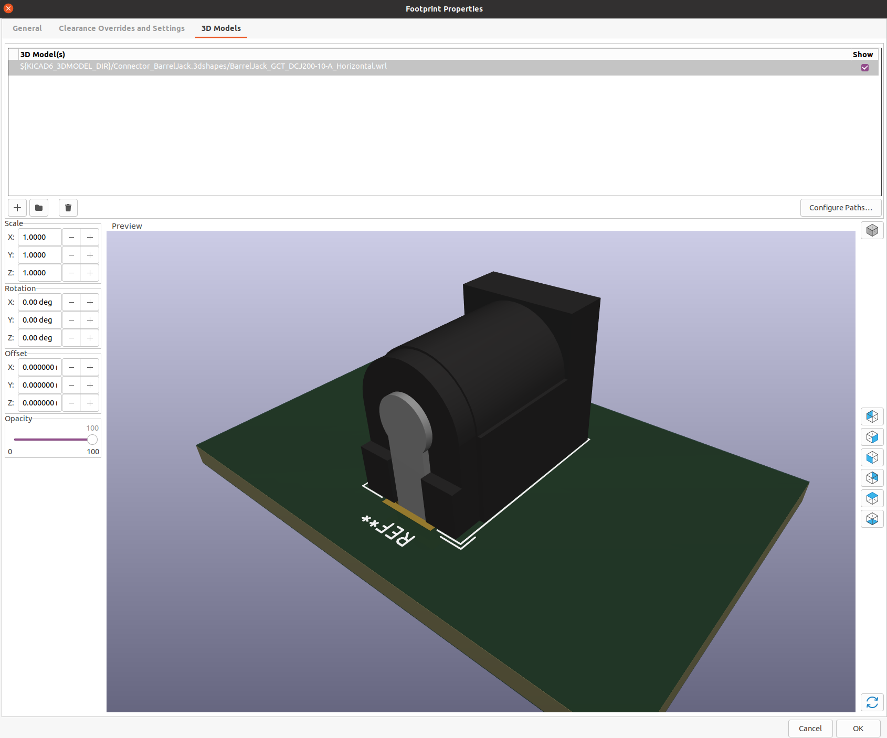Browse for a 3D model file
The image size is (887, 738).
[x=39, y=208]
